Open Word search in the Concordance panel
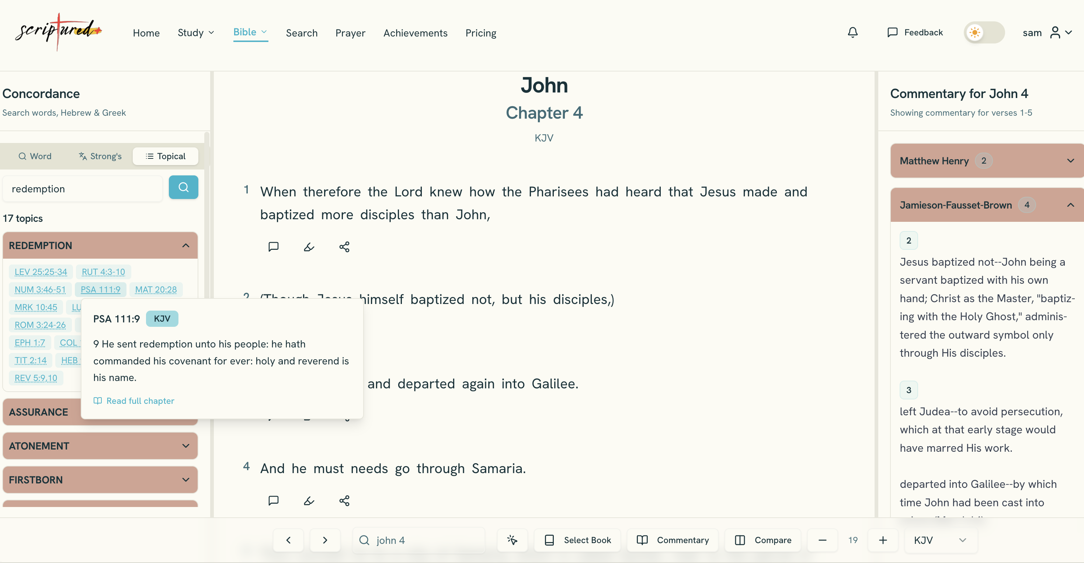 [x=35, y=156]
